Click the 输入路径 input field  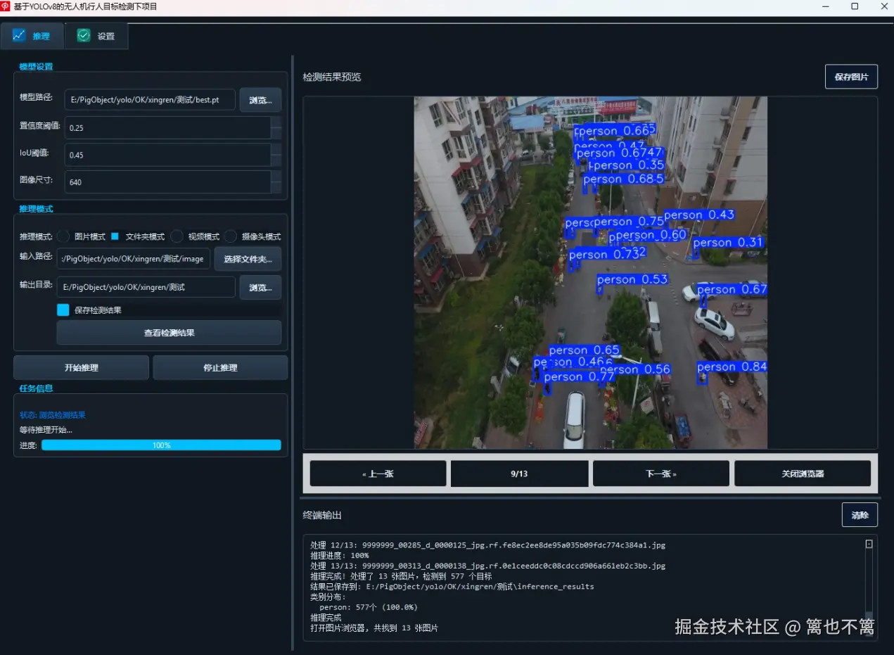pos(133,258)
